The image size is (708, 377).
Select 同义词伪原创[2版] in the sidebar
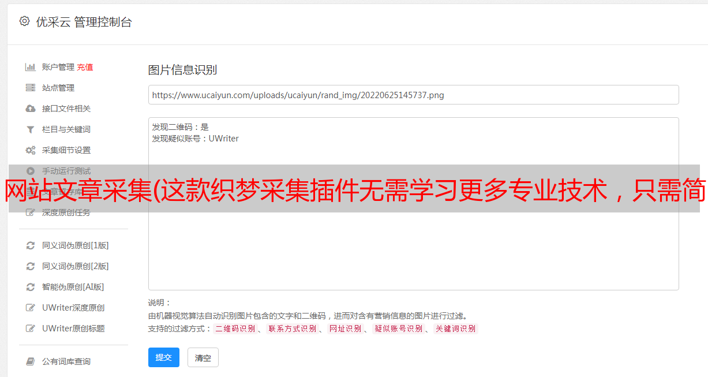pos(75,266)
